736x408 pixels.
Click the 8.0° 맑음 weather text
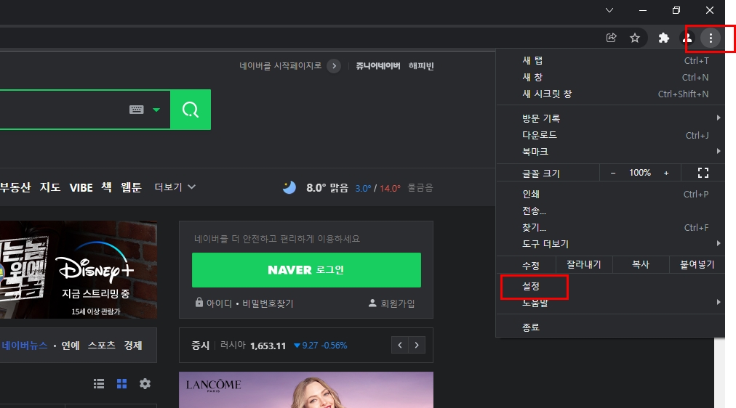point(327,188)
